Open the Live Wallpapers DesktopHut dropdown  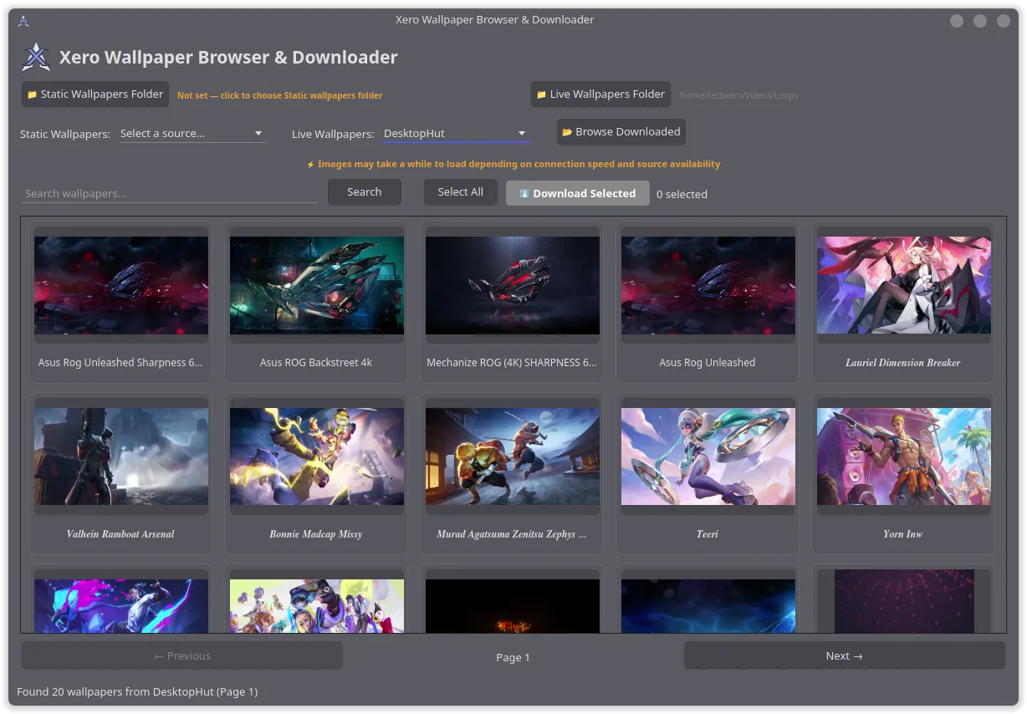pos(455,134)
